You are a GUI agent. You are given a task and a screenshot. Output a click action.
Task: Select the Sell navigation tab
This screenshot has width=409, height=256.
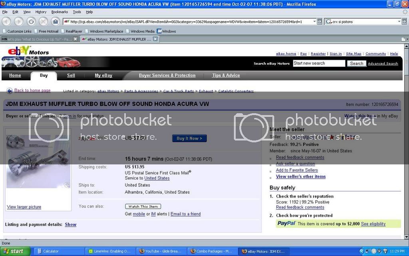[71, 75]
